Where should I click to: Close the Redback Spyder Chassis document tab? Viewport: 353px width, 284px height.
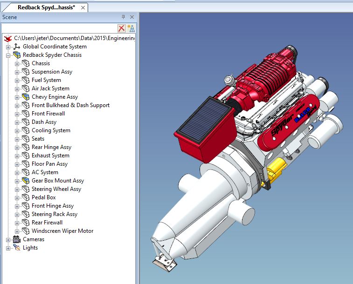point(82,7)
